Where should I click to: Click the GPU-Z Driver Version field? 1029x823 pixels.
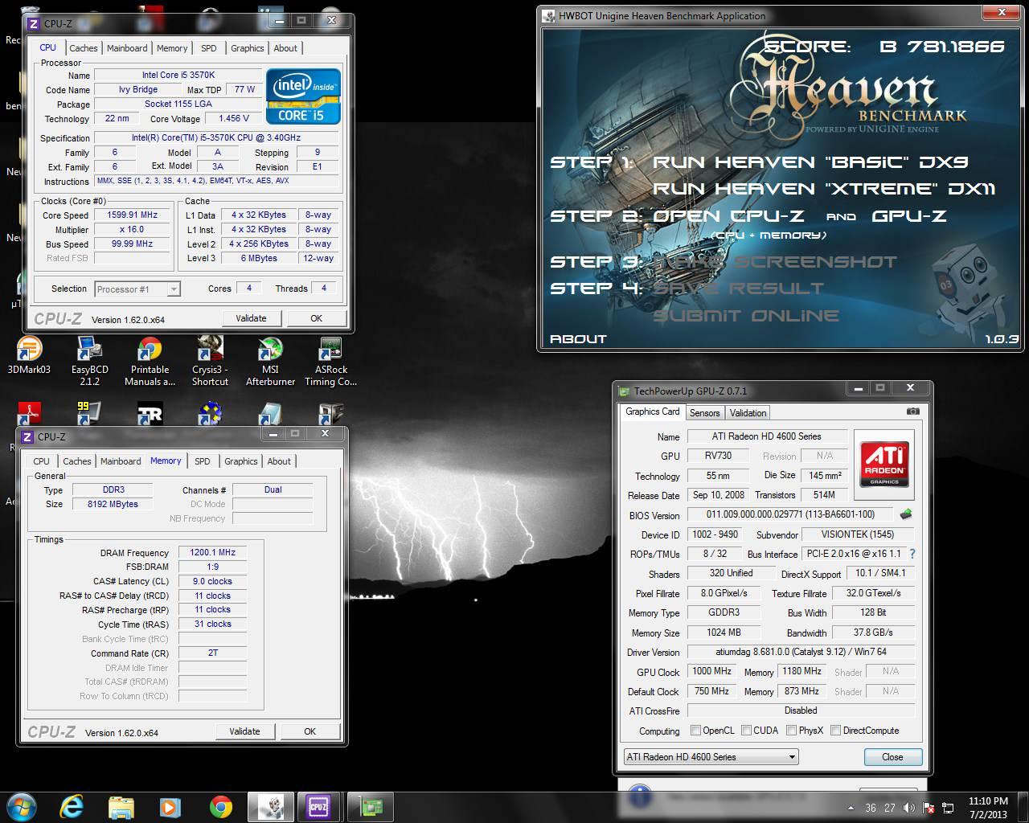(x=801, y=652)
